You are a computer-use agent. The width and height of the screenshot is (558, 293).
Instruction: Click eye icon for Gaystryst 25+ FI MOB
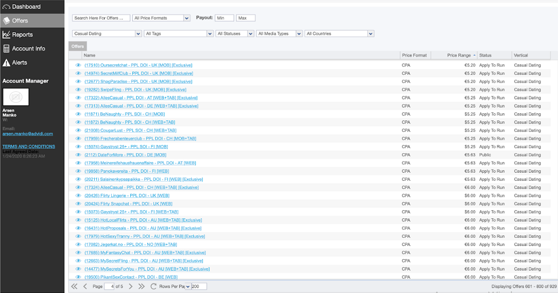[x=78, y=147]
